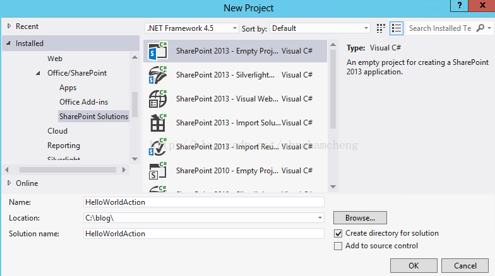495x276 pixels.
Task: Click the Cancel button
Action: click(465, 266)
